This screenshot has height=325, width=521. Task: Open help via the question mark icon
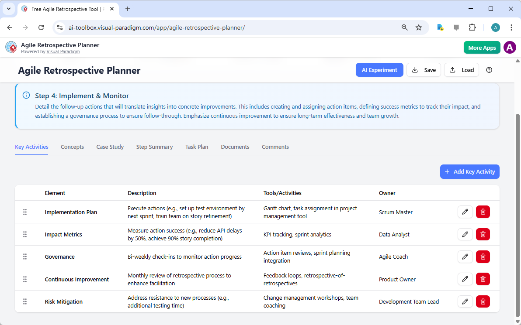click(489, 70)
